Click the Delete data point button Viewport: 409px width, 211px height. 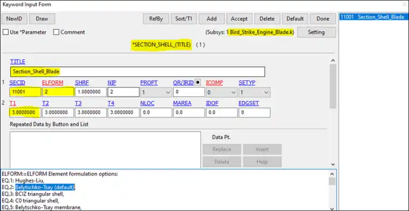coord(222,162)
